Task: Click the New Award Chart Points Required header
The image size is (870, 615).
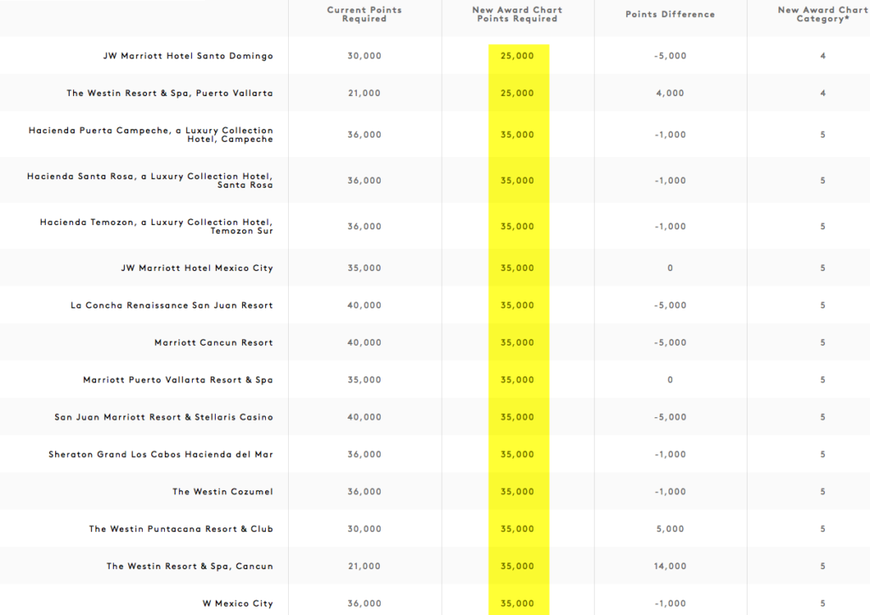Action: [517, 14]
